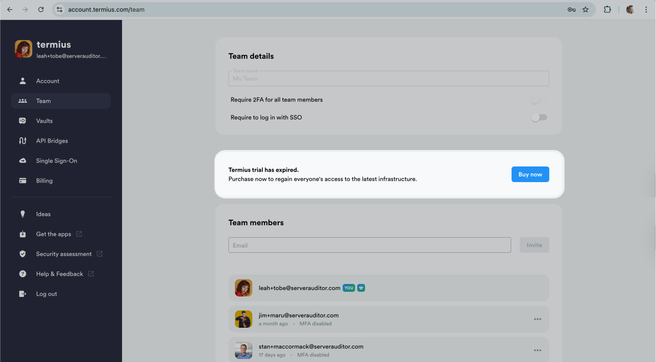The height and width of the screenshot is (362, 656).
Task: Open options menu for jim+maru@serverauditor.com
Action: click(538, 319)
